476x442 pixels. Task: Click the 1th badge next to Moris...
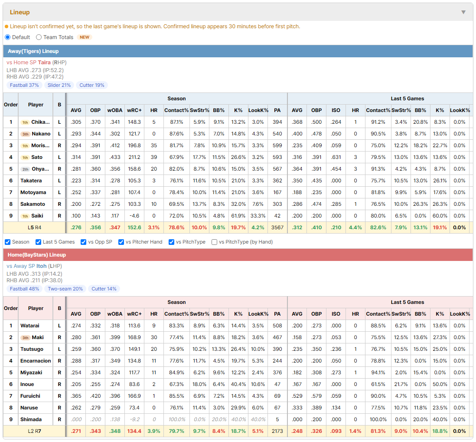[x=25, y=145]
